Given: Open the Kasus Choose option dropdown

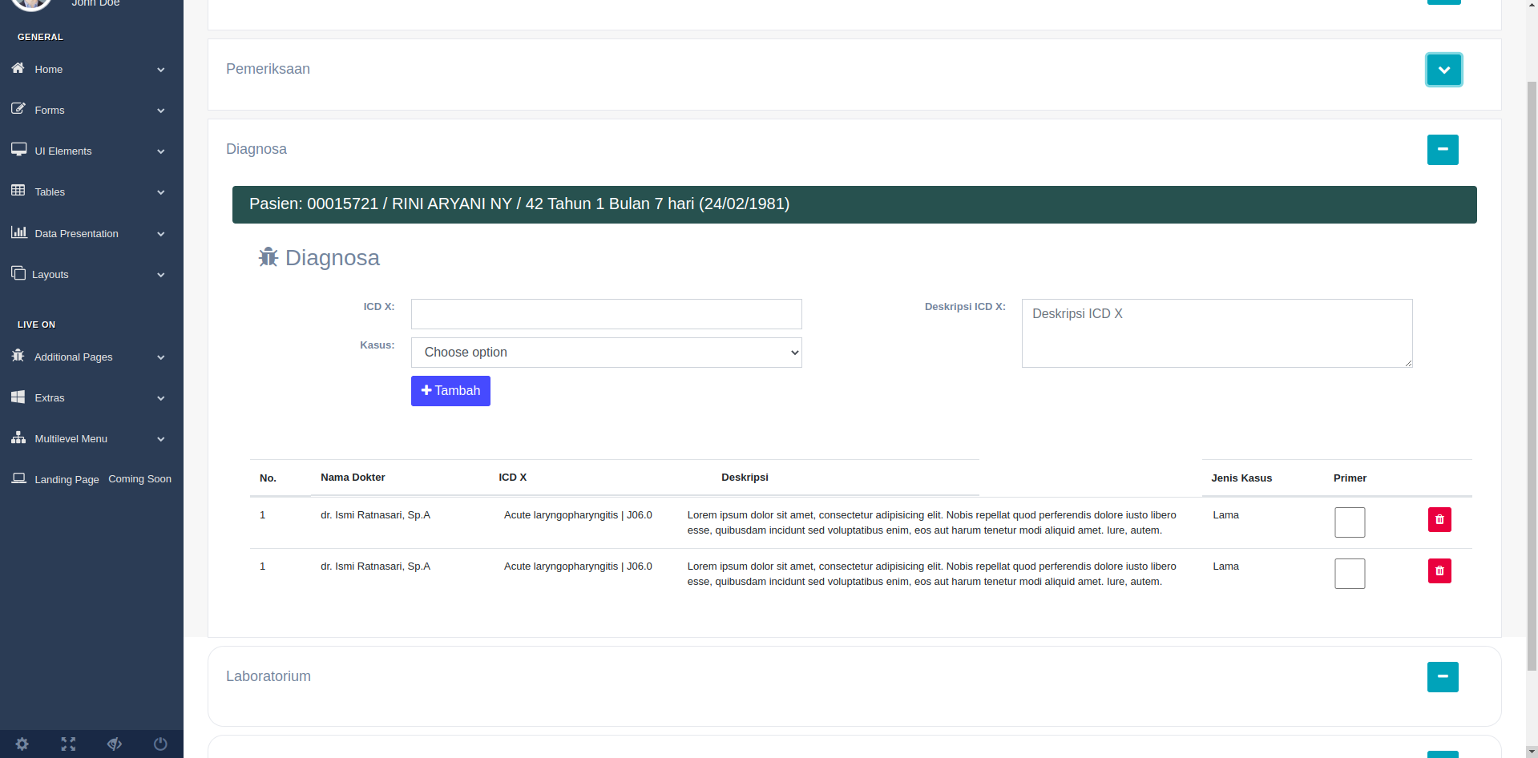Looking at the screenshot, I should (x=606, y=353).
